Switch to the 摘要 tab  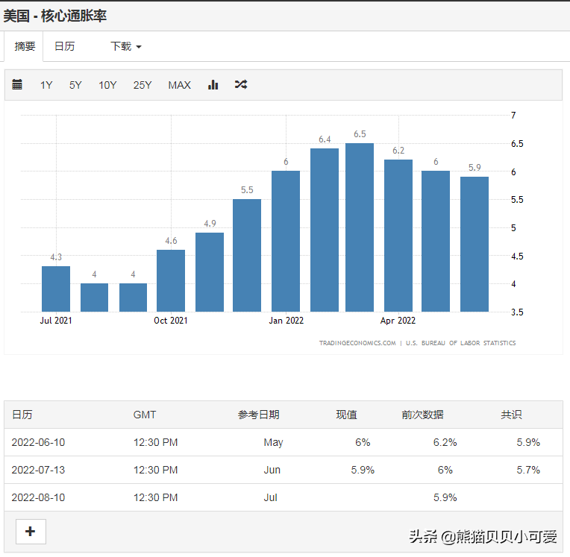25,46
